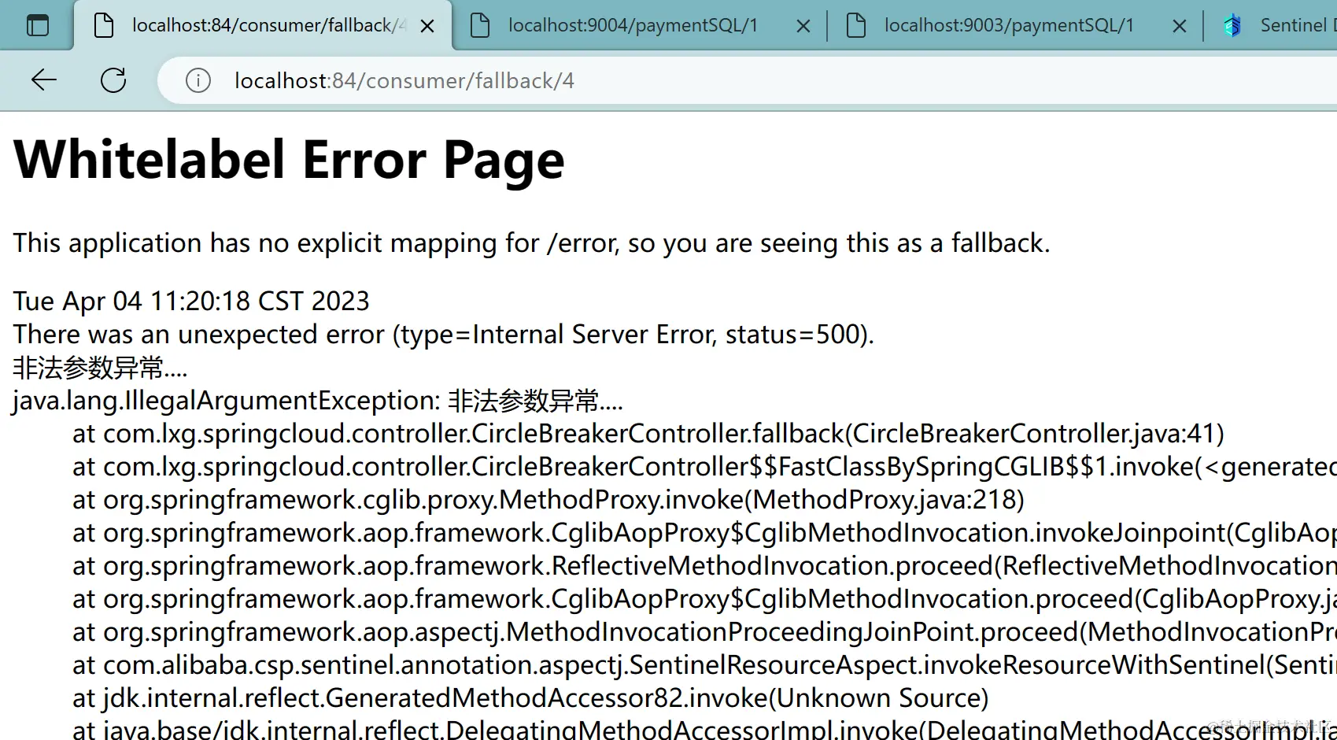Open the tab actions sidebar icon

pyautogui.click(x=38, y=25)
